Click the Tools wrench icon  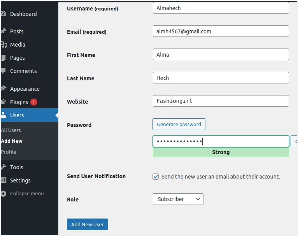coord(4,167)
